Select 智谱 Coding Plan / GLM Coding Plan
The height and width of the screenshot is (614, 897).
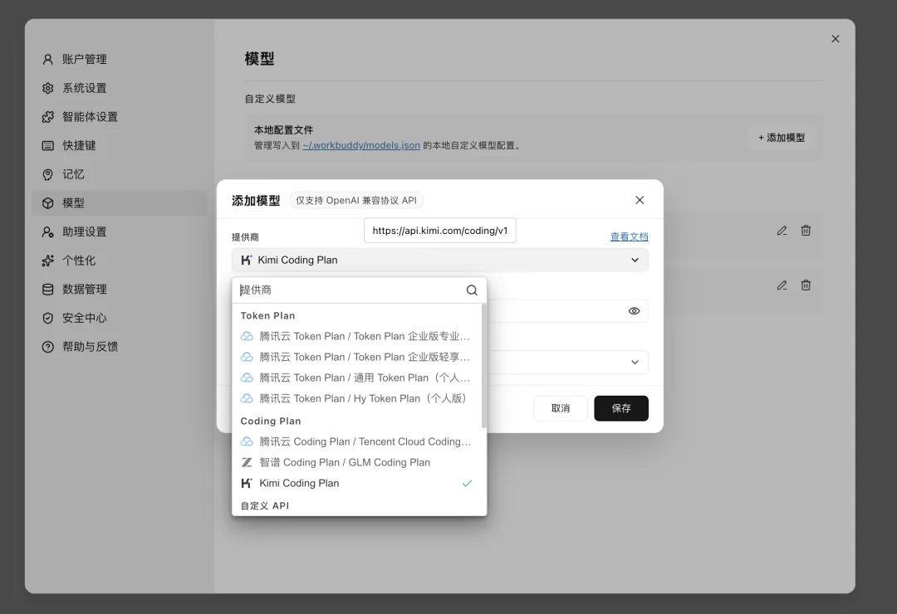pyautogui.click(x=355, y=462)
